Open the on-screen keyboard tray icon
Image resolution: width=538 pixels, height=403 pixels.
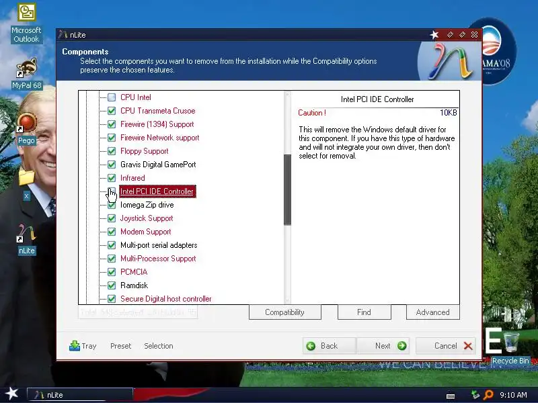coord(451,396)
